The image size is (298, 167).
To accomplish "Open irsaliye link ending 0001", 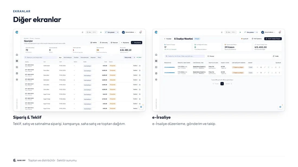I will pyautogui.click(x=170, y=73).
